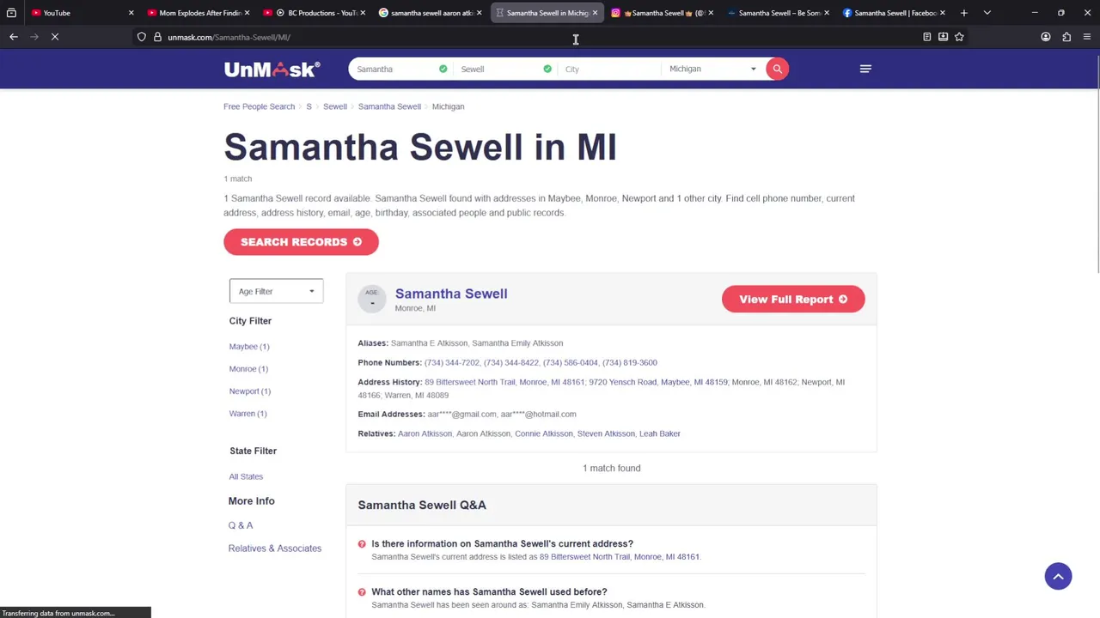This screenshot has width=1100, height=618.
Task: Open the extensions puzzle icon
Action: pyautogui.click(x=1066, y=37)
